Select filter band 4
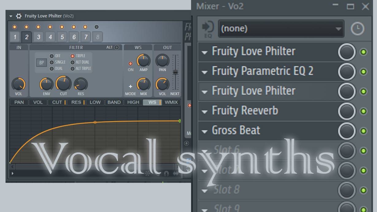The height and width of the screenshot is (212, 377). pos(50,37)
